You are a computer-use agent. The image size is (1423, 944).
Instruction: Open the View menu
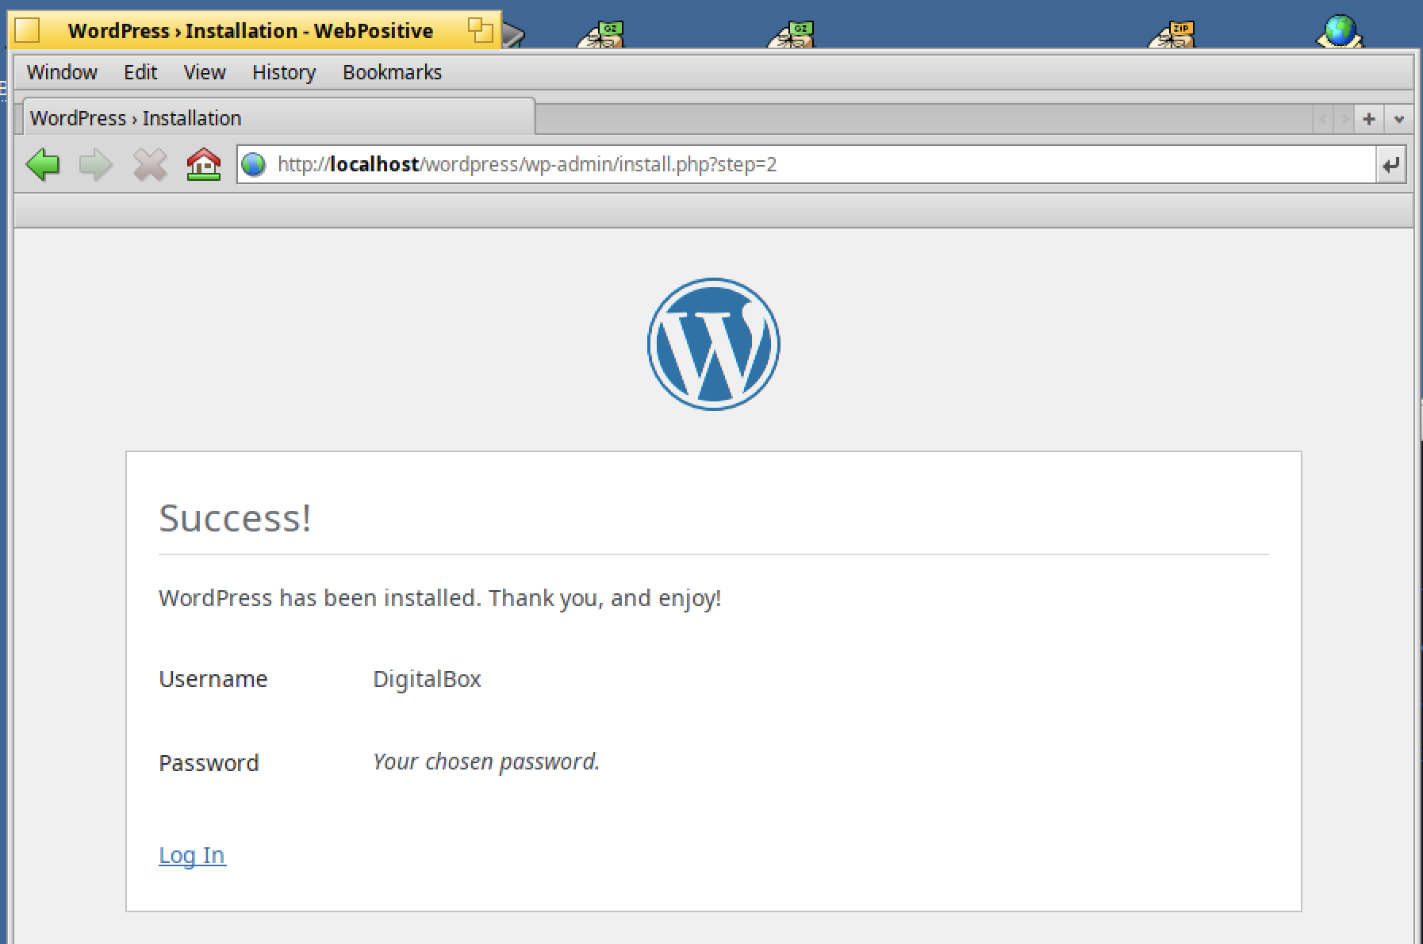tap(205, 72)
